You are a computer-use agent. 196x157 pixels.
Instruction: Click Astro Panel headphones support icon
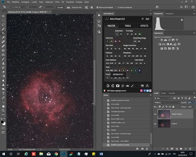pyautogui.click(x=147, y=86)
